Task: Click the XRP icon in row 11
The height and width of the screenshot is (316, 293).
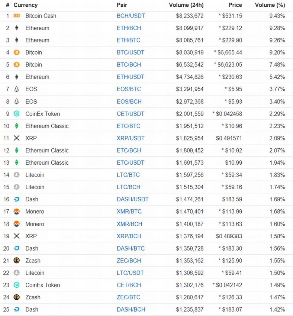Action: pos(16,138)
